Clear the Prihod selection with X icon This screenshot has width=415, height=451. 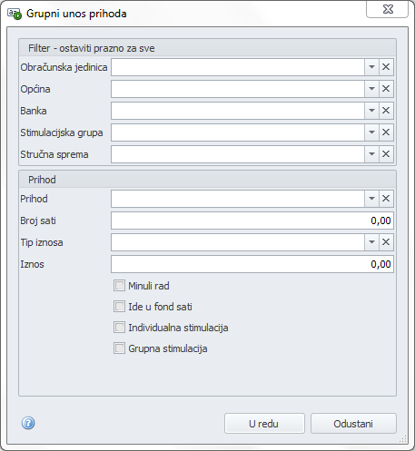[386, 199]
